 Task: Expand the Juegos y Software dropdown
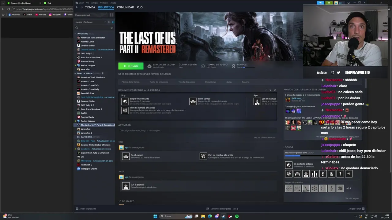[90, 22]
